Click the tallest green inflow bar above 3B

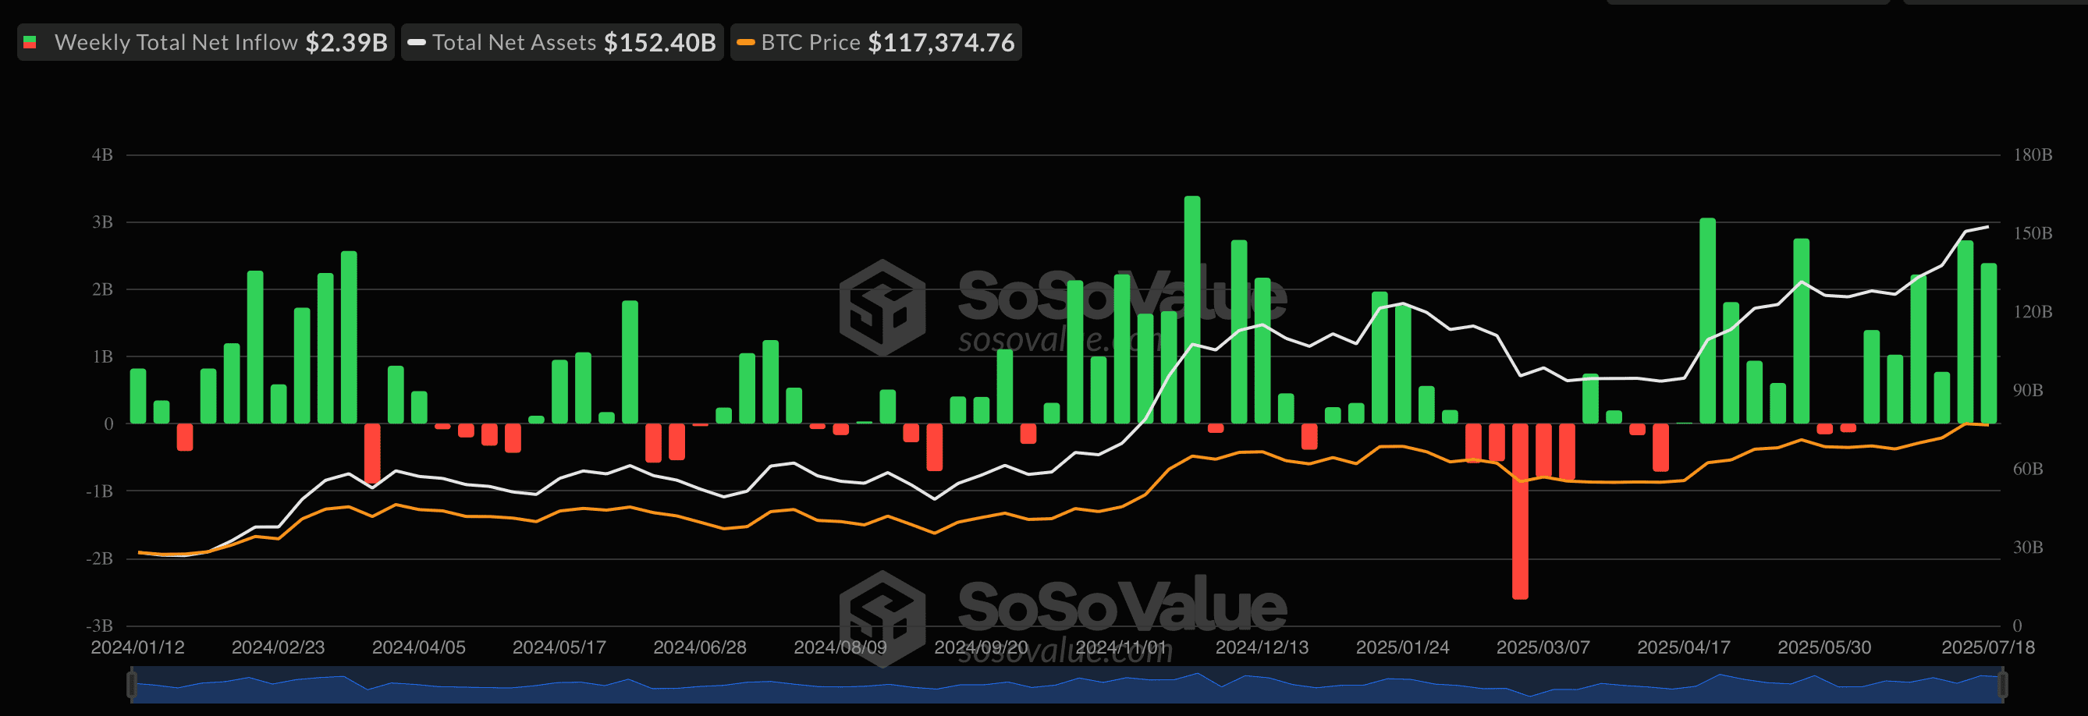(x=1191, y=310)
